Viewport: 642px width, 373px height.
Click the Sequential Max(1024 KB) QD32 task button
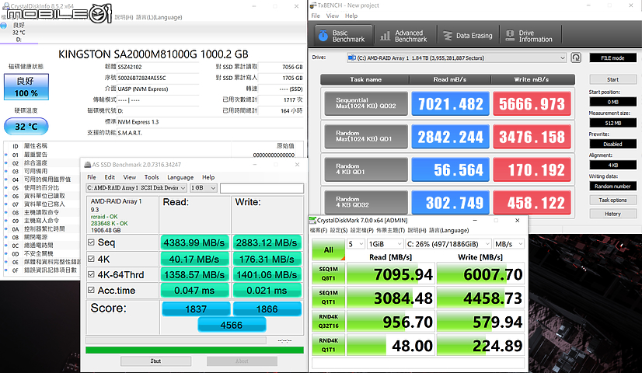366,103
